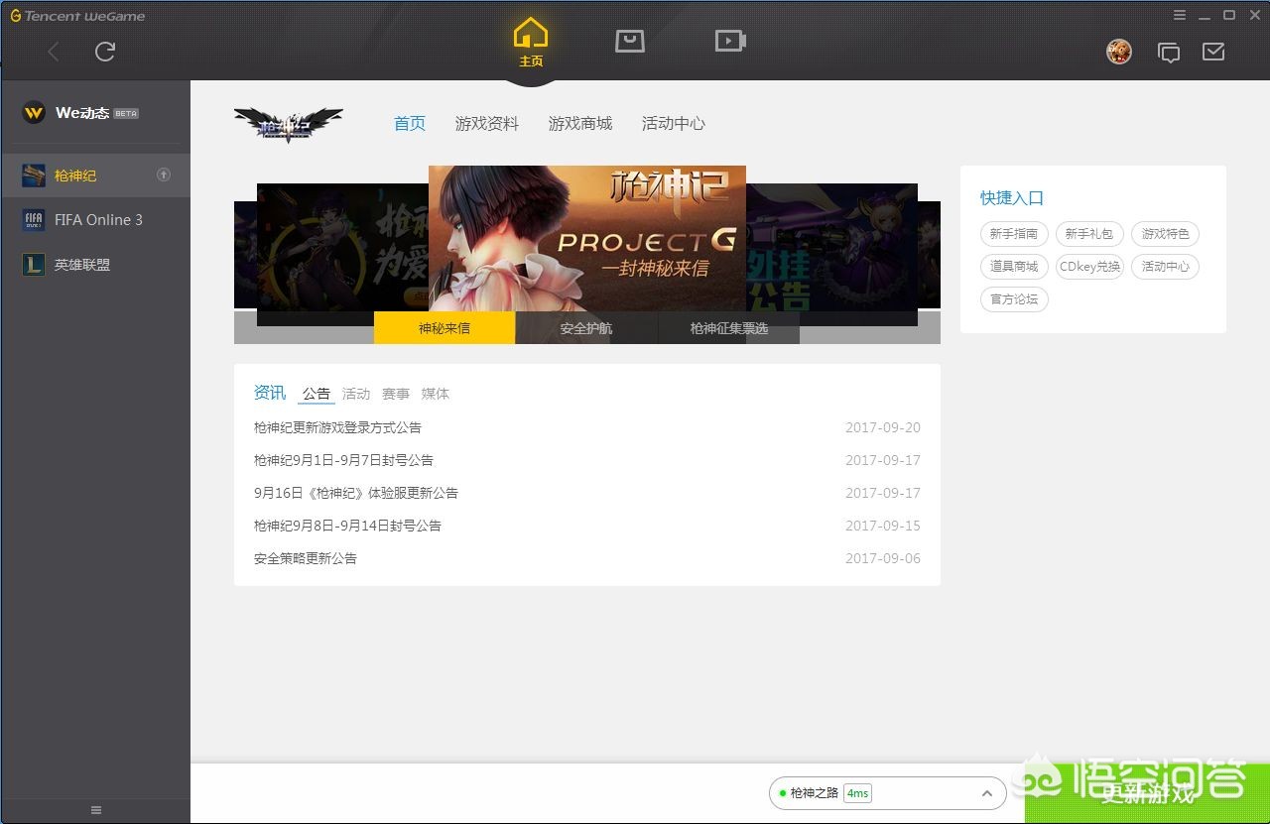Open the mail inbox icon

coord(1213,52)
